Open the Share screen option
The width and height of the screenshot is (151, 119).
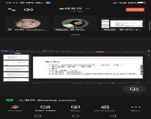pos(75,108)
